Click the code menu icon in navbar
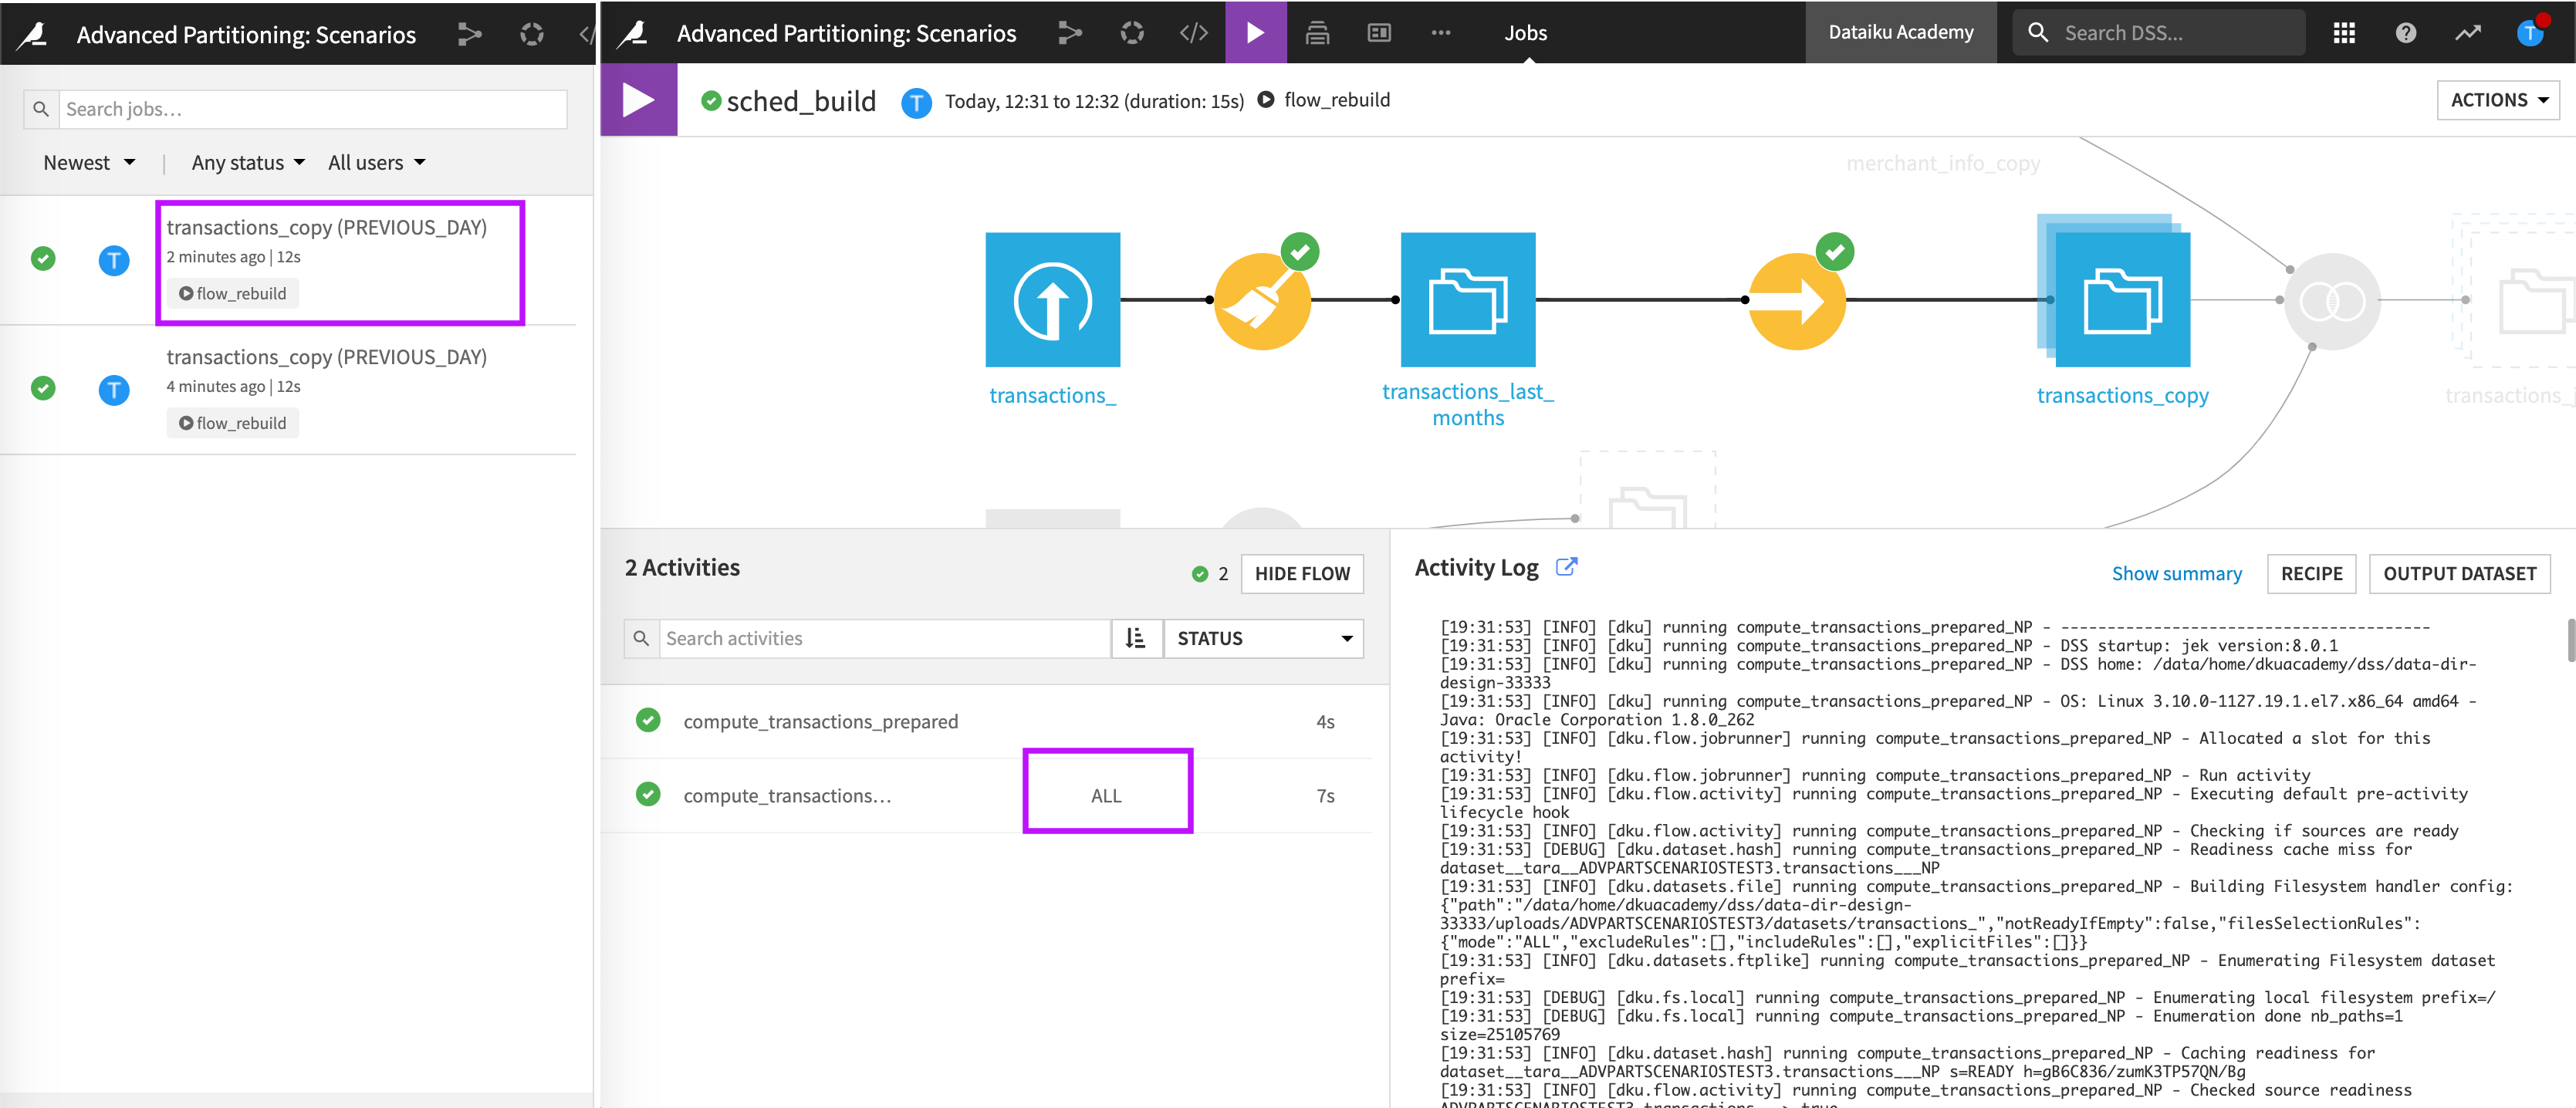Image resolution: width=2576 pixels, height=1108 pixels. (x=1193, y=33)
